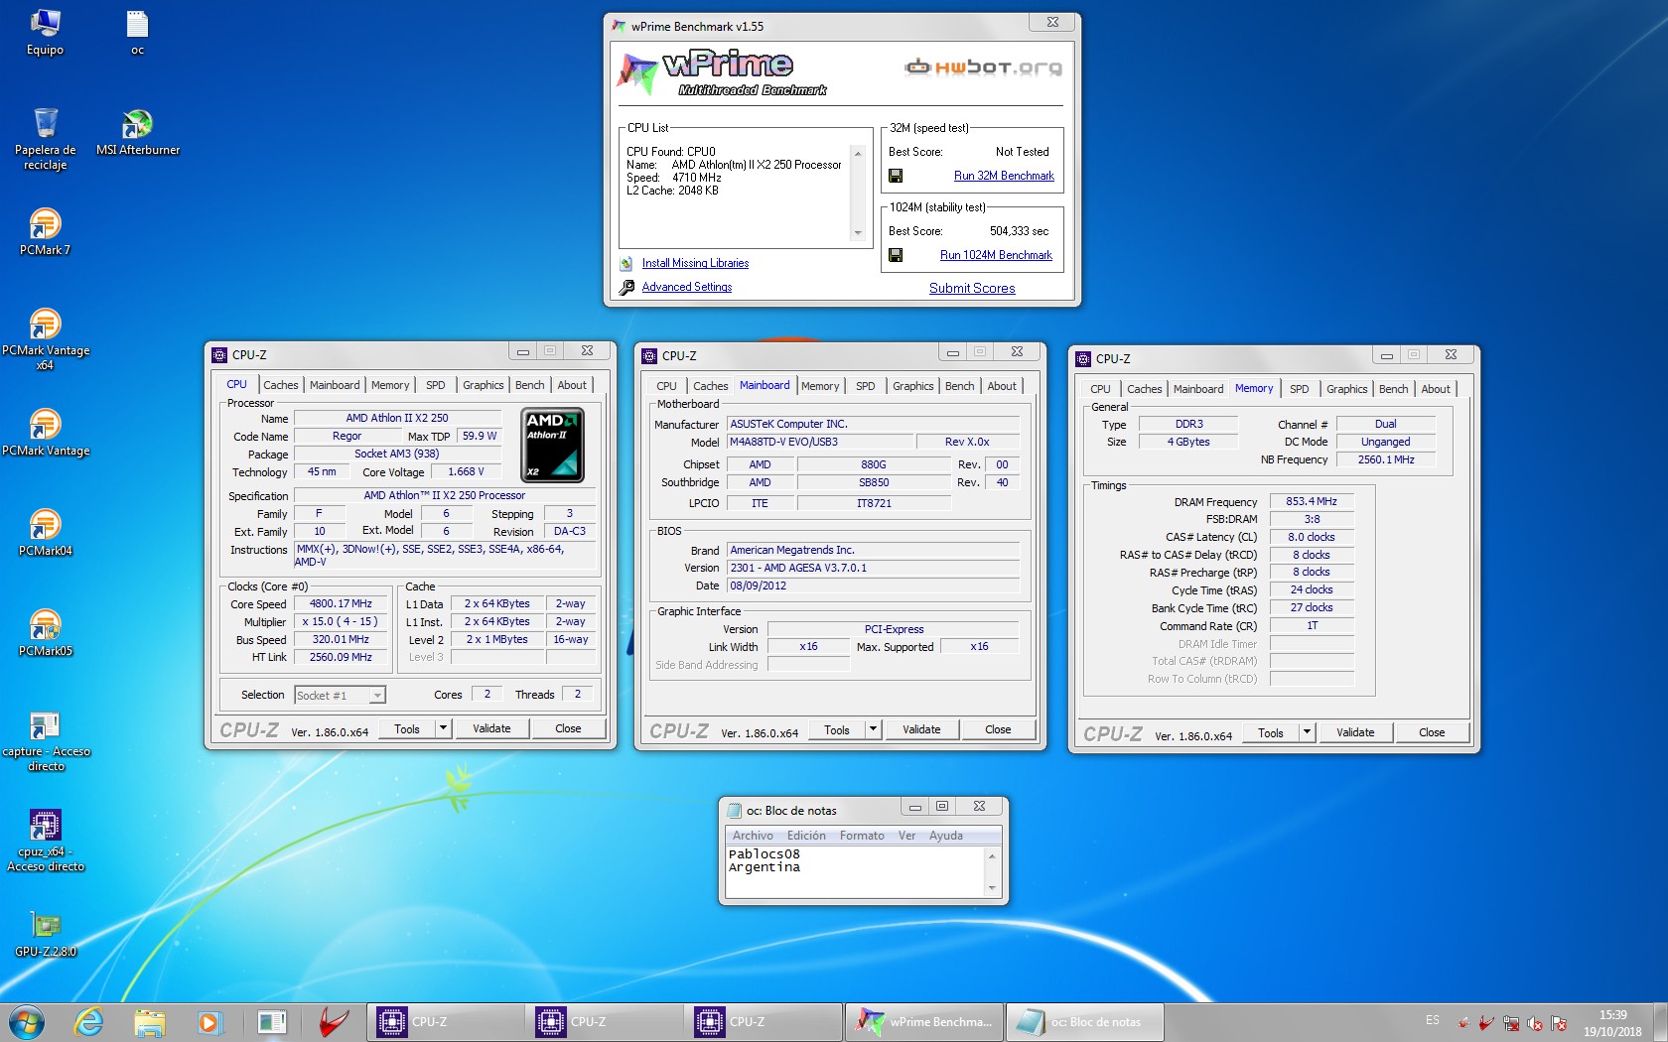Open Formato menu in Bloc de notas

click(862, 836)
